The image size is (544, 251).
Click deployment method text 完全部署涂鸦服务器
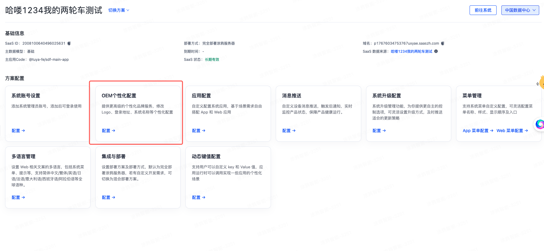click(218, 43)
